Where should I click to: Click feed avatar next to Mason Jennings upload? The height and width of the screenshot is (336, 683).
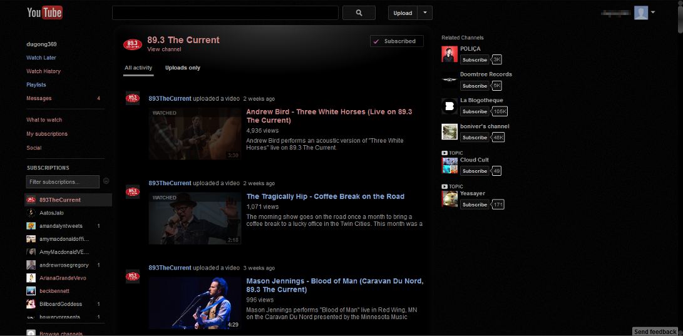[133, 276]
